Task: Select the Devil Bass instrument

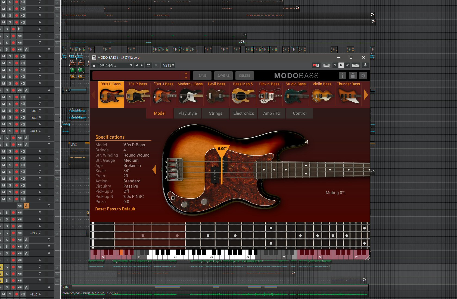Action: (x=216, y=94)
